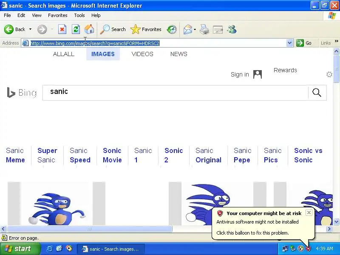Expand the Links toolbar chevron
Viewport: 340px width, 255px height.
pyautogui.click(x=336, y=41)
